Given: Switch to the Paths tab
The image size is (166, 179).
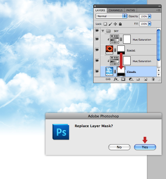Looking at the screenshot, I should 131,10.
